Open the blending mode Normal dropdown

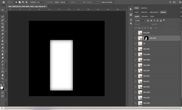[143, 24]
